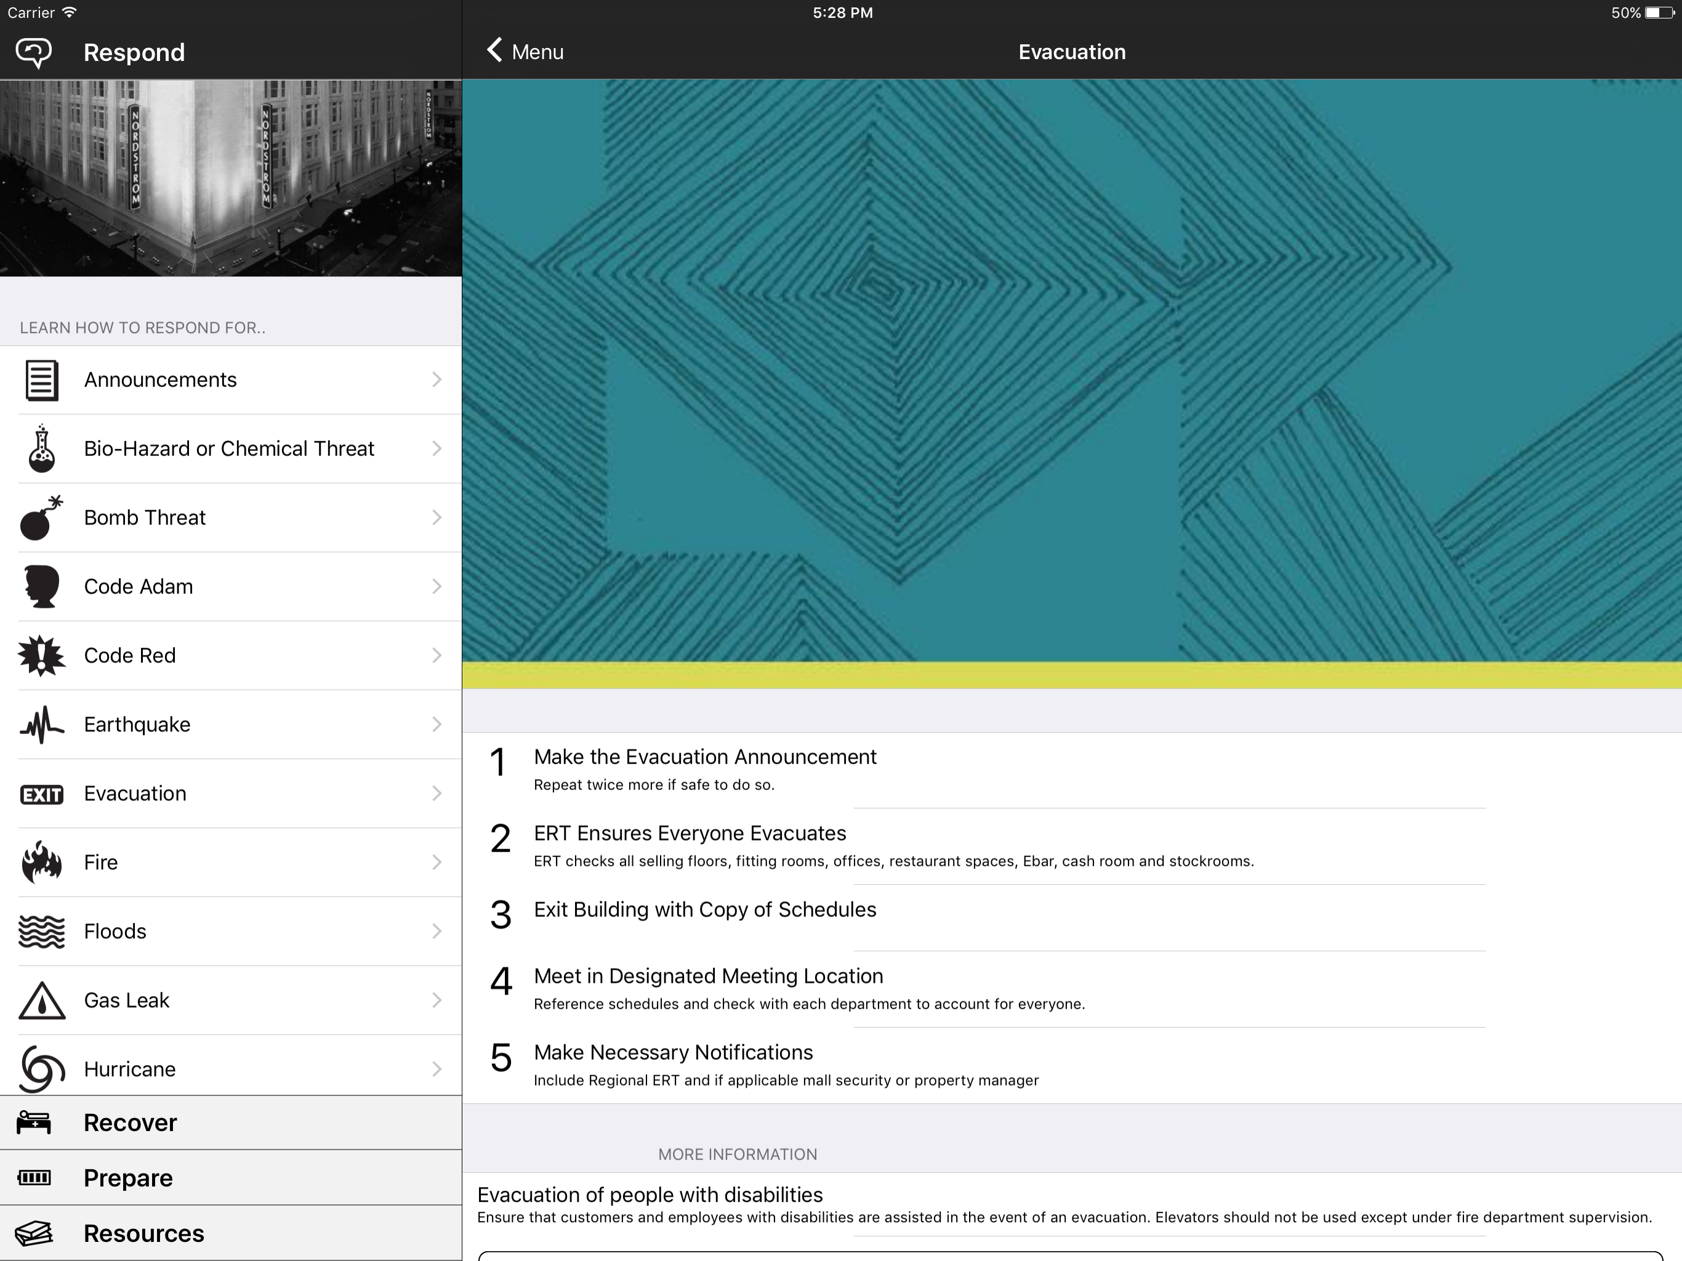Click the Gas Leak warning triangle icon

41,1000
